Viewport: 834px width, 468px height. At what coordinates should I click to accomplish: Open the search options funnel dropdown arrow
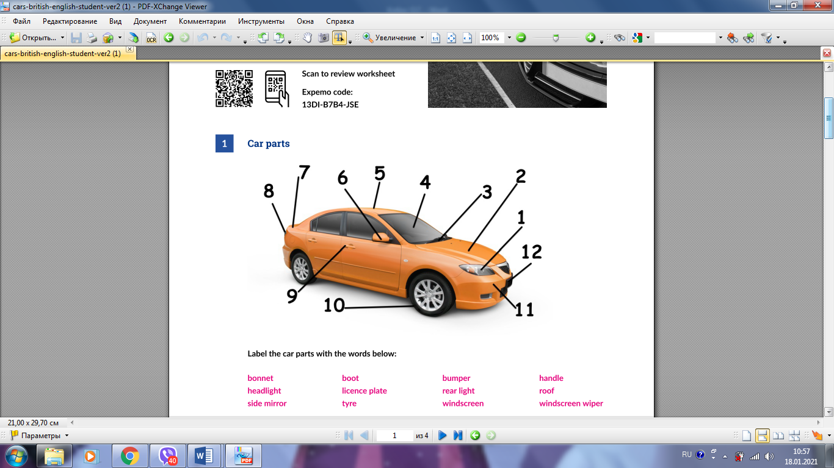pos(778,38)
